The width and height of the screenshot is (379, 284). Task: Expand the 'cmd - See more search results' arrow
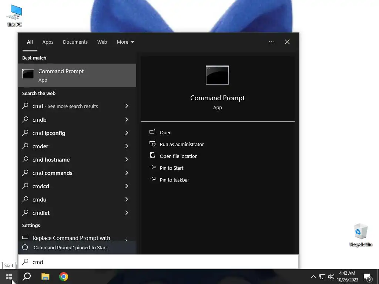click(x=127, y=106)
